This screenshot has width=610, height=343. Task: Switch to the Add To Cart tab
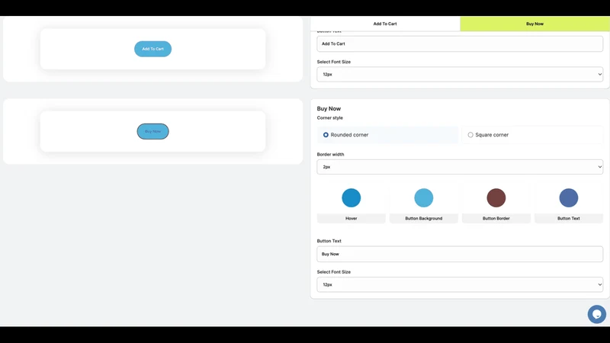pyautogui.click(x=385, y=24)
